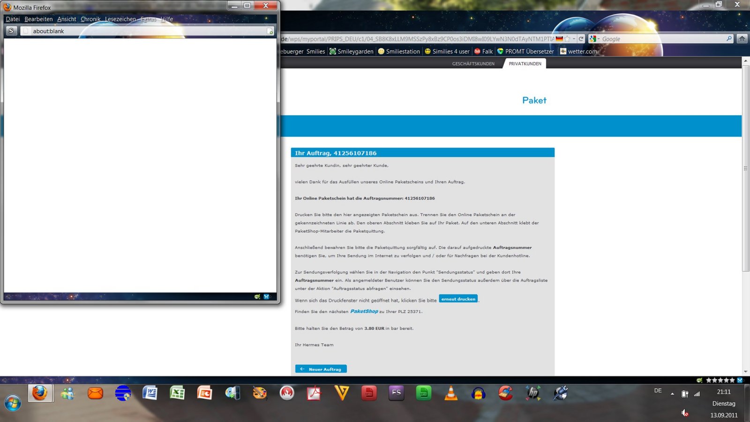Open the Lesezeichen menu
Viewport: 750px width, 422px height.
[120, 19]
